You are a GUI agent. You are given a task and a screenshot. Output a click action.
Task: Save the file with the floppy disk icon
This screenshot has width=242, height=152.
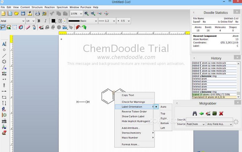click(x=23, y=13)
